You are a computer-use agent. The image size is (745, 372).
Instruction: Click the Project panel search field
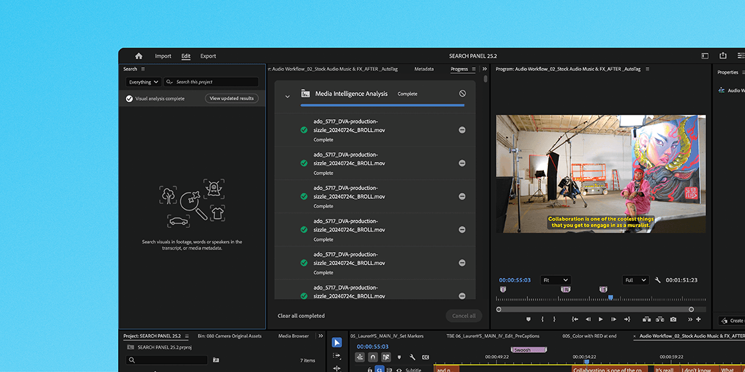[x=167, y=360]
